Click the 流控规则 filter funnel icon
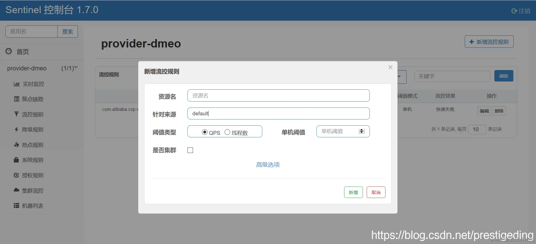The height and width of the screenshot is (244, 536). tap(16, 114)
